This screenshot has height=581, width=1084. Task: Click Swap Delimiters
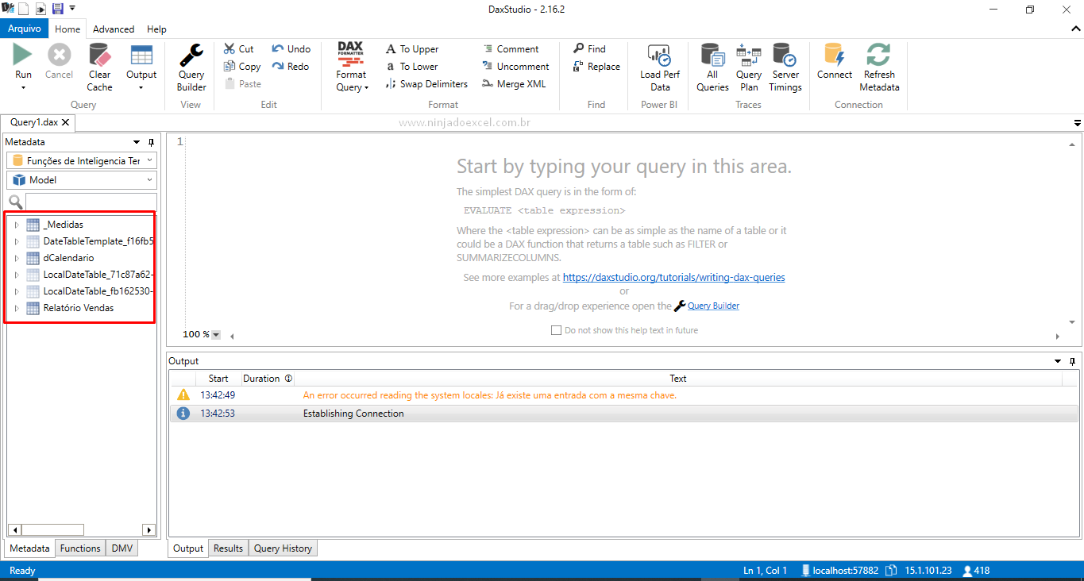pyautogui.click(x=427, y=84)
